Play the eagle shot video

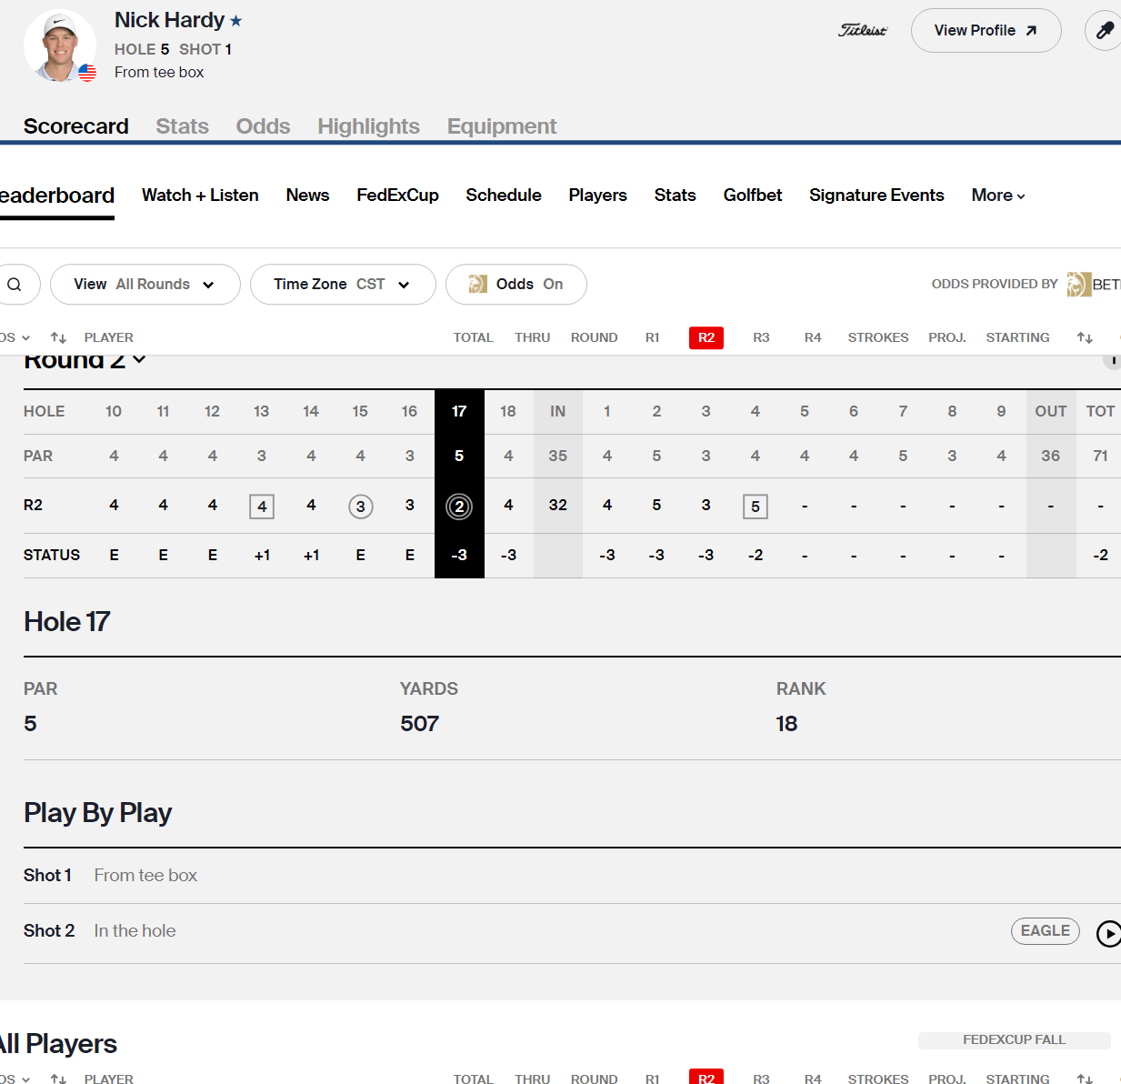click(1108, 933)
